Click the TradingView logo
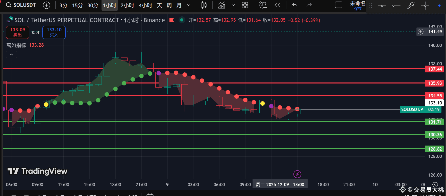The width and height of the screenshot is (446, 196). pos(37,171)
